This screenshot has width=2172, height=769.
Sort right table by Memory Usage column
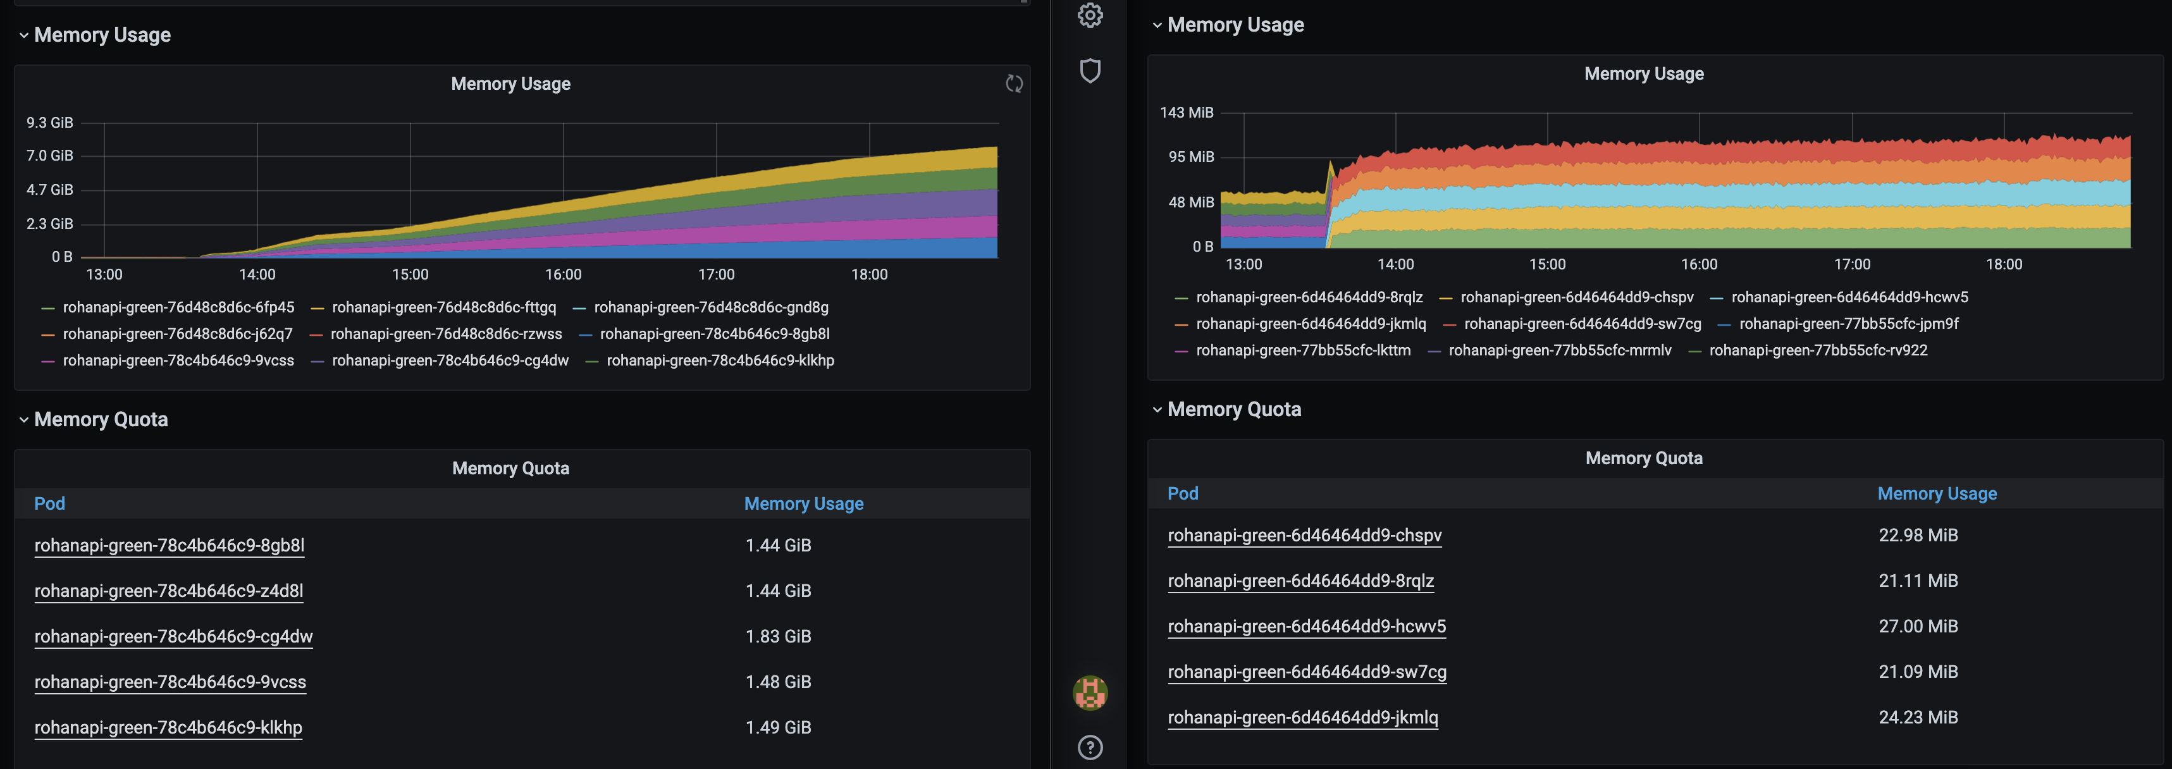click(1937, 493)
